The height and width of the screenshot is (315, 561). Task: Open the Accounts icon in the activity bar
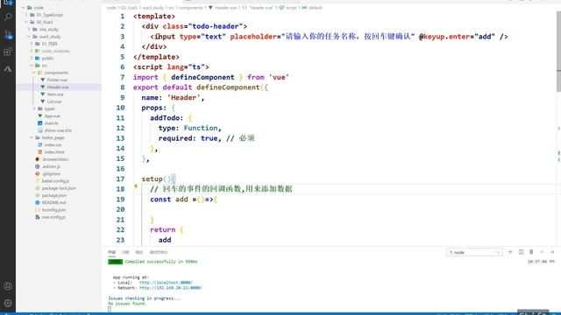click(x=8, y=286)
